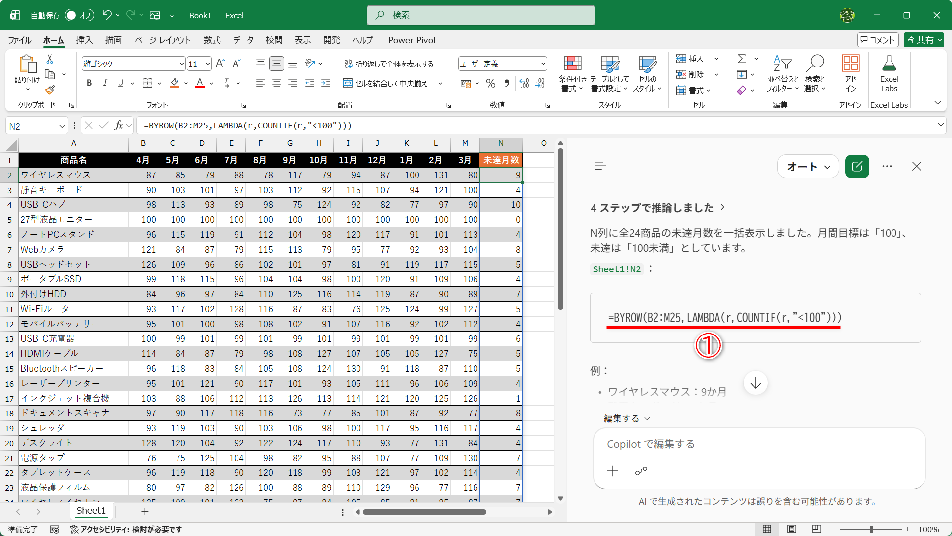Start new Copilot chat with green icon
The height and width of the screenshot is (536, 952).
[857, 166]
